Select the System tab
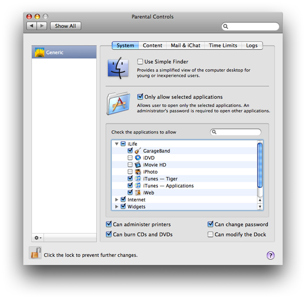 tap(125, 46)
